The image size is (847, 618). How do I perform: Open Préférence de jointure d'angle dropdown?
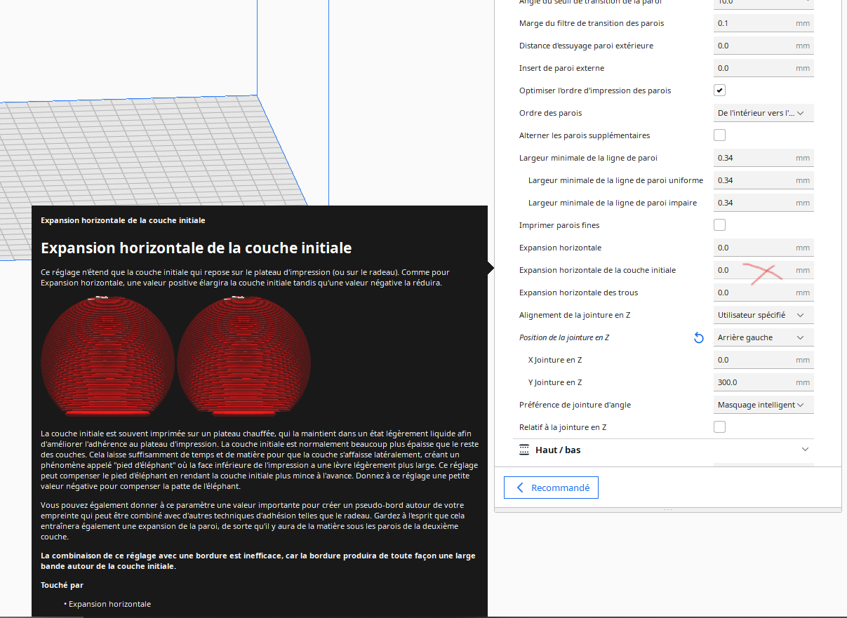pyautogui.click(x=763, y=405)
